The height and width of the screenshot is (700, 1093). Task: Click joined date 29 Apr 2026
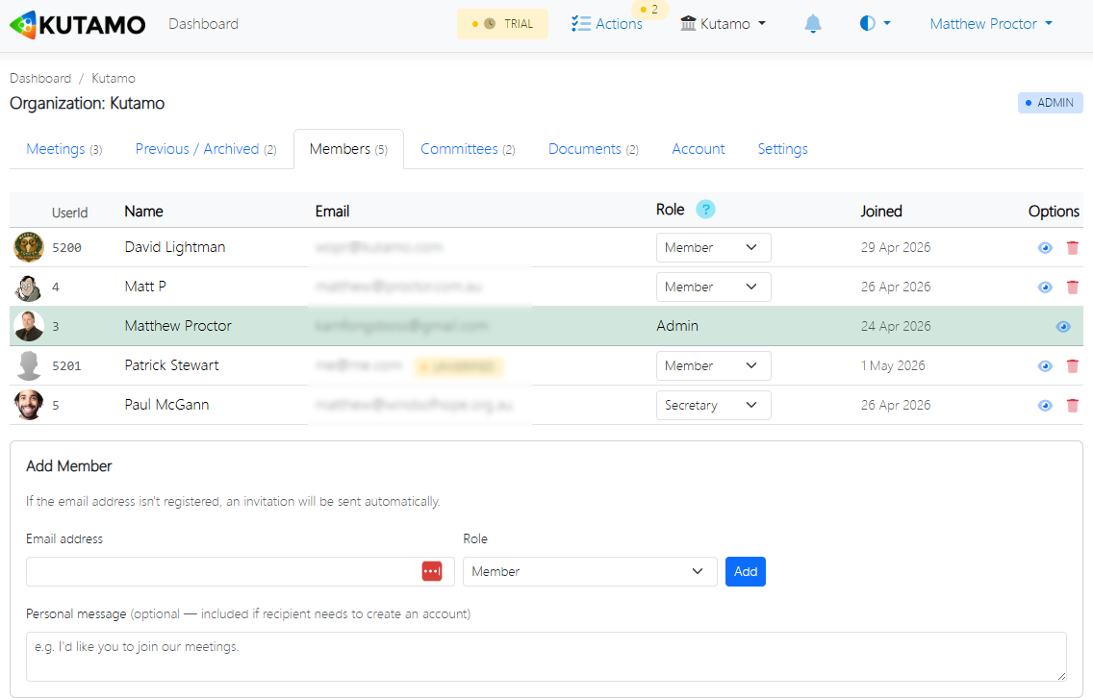[x=896, y=247]
